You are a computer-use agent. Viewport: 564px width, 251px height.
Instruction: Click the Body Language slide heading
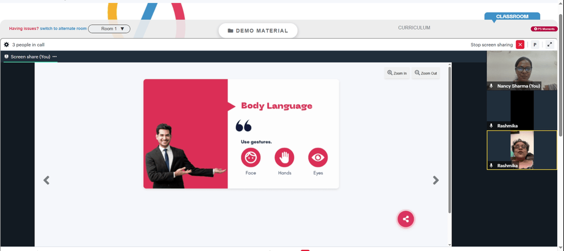pos(276,106)
